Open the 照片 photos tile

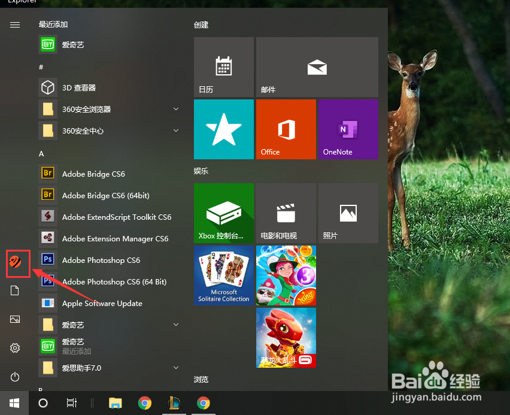[x=348, y=213]
